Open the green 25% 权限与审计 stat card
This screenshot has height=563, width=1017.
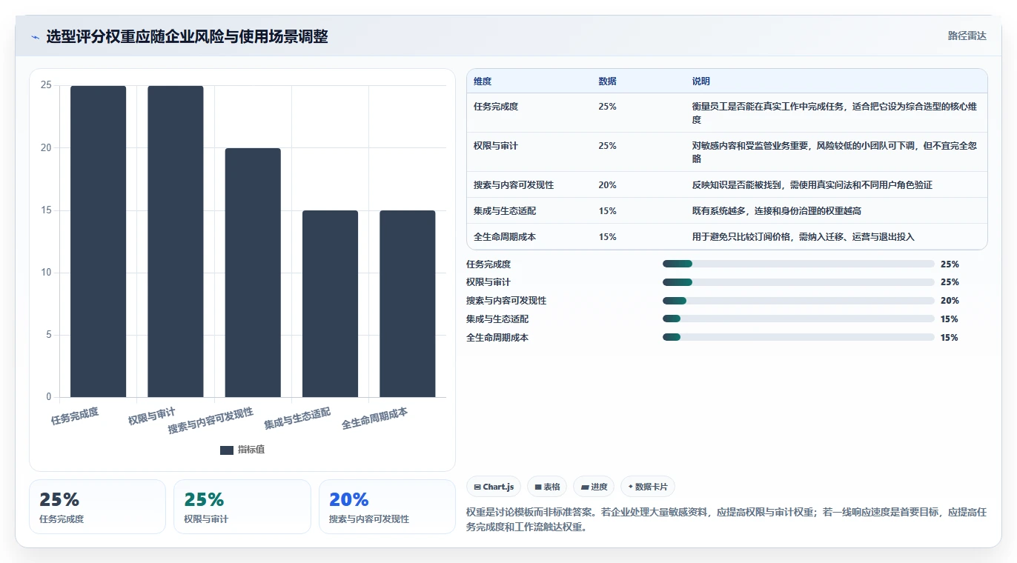click(242, 507)
